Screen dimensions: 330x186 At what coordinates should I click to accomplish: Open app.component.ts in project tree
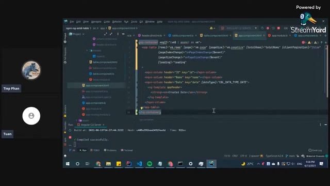pos(94,103)
